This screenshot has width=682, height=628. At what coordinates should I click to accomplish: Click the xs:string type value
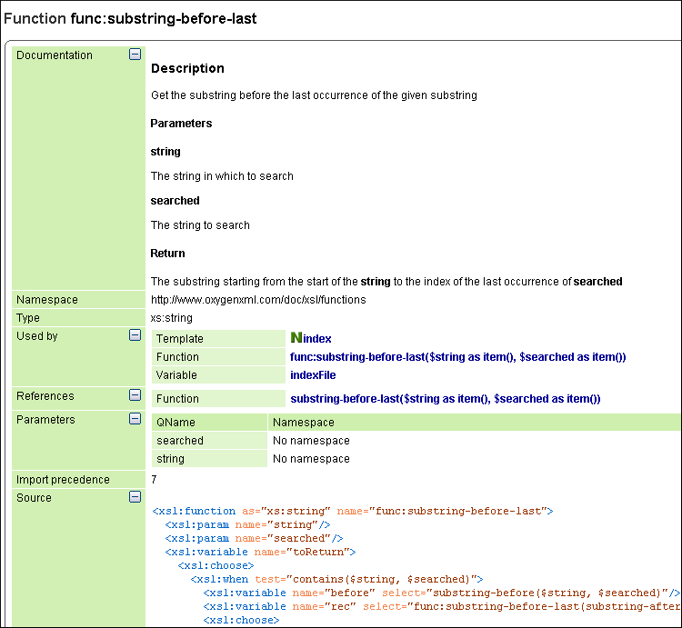click(171, 318)
